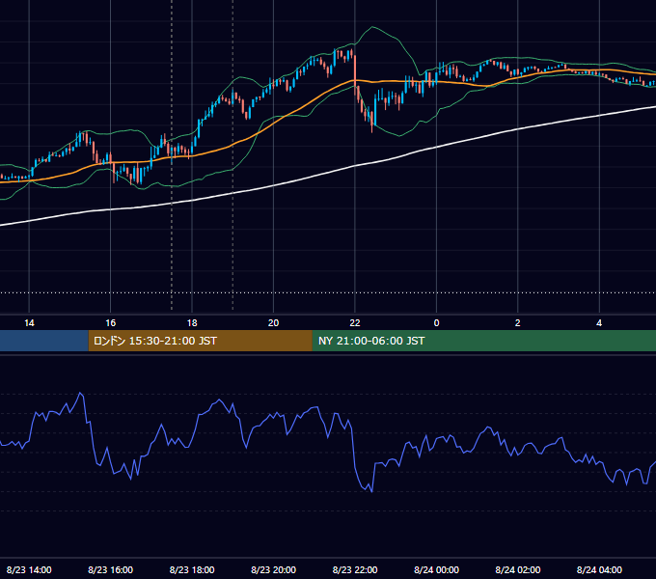Image resolution: width=656 pixels, height=579 pixels.
Task: Click the oscillator's lowest trough after 22:00
Action: [371, 491]
